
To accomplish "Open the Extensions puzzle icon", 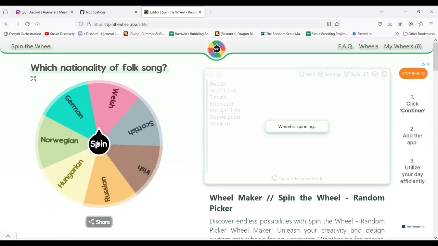I will (421, 24).
